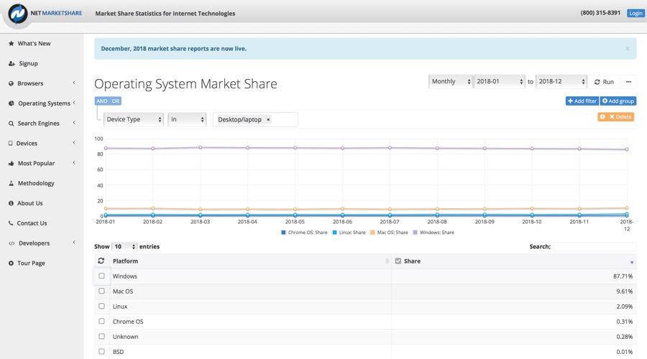Click the thumbs-up icon for Most Popular
The height and width of the screenshot is (359, 647).
coord(11,164)
